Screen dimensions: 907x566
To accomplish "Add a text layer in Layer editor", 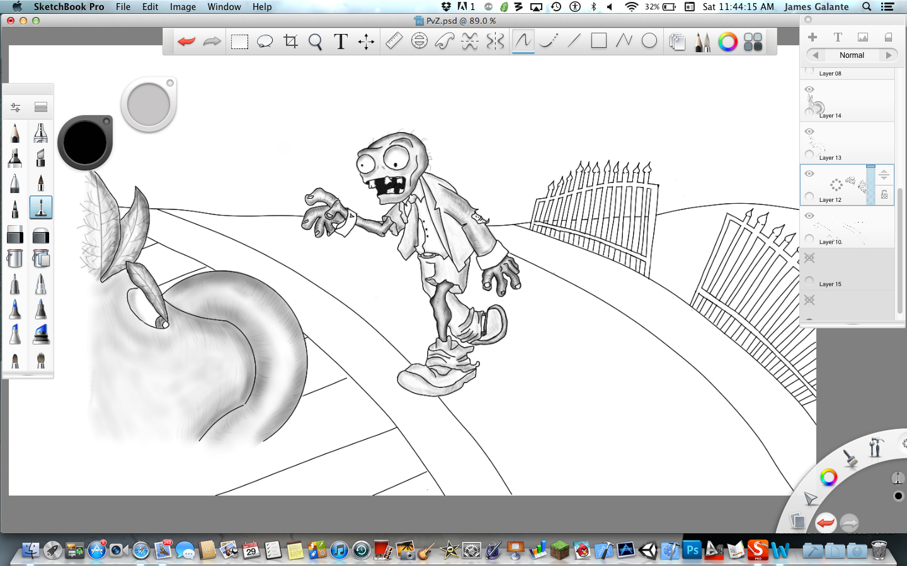I will (838, 37).
